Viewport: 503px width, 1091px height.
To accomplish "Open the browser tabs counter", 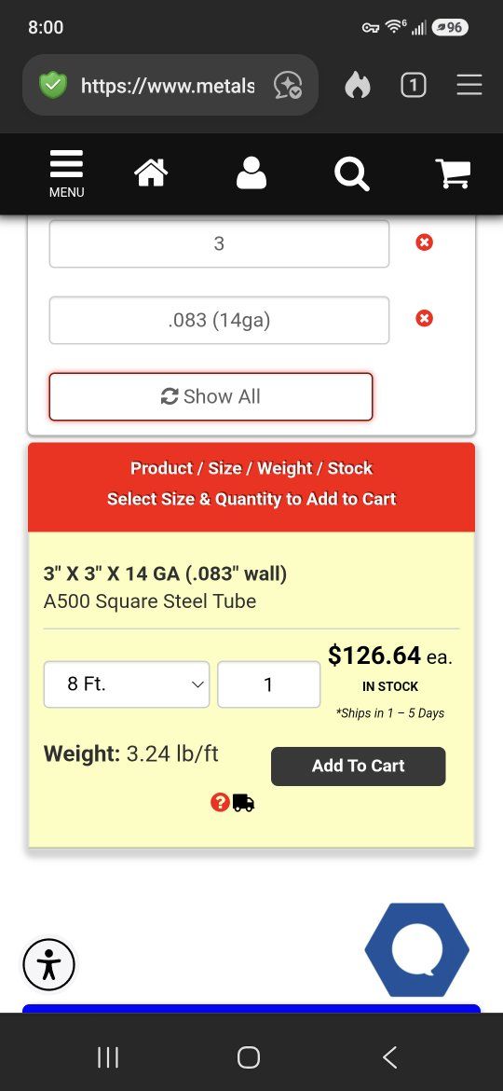I will coord(414,86).
